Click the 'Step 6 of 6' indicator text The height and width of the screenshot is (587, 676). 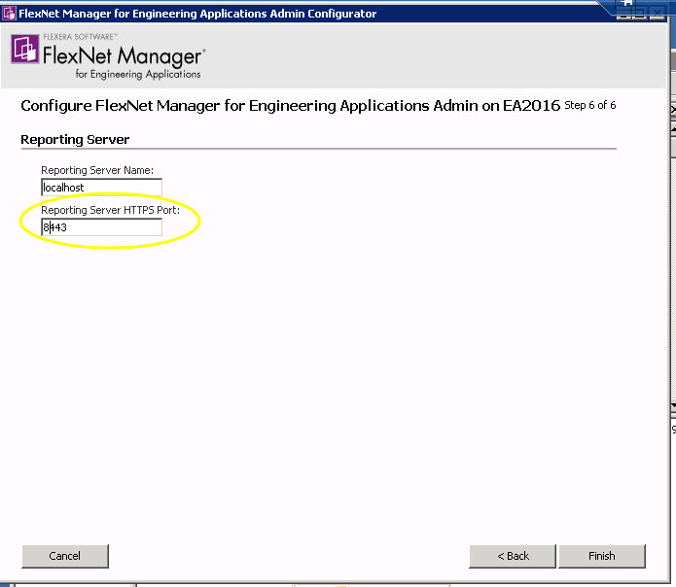[x=590, y=105]
